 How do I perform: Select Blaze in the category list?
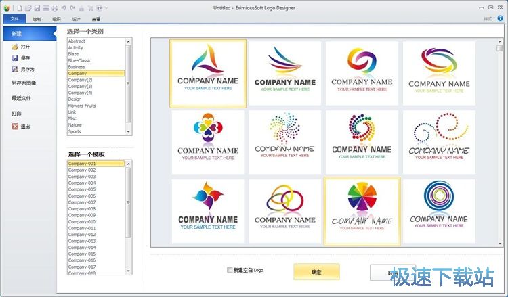96,54
